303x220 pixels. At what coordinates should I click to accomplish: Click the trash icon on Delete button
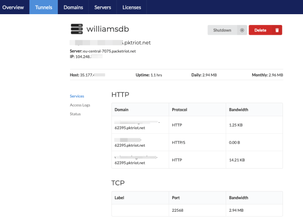coord(277,30)
